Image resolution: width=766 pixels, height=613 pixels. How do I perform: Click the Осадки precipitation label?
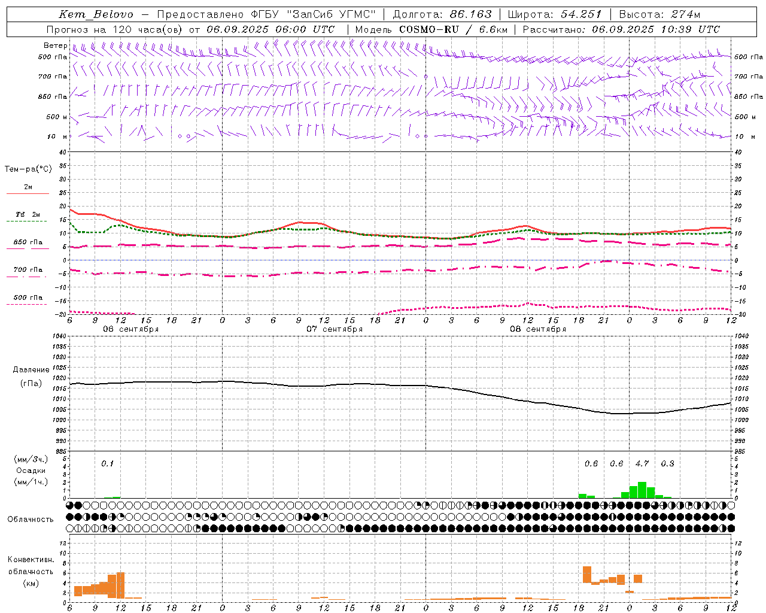coord(31,471)
